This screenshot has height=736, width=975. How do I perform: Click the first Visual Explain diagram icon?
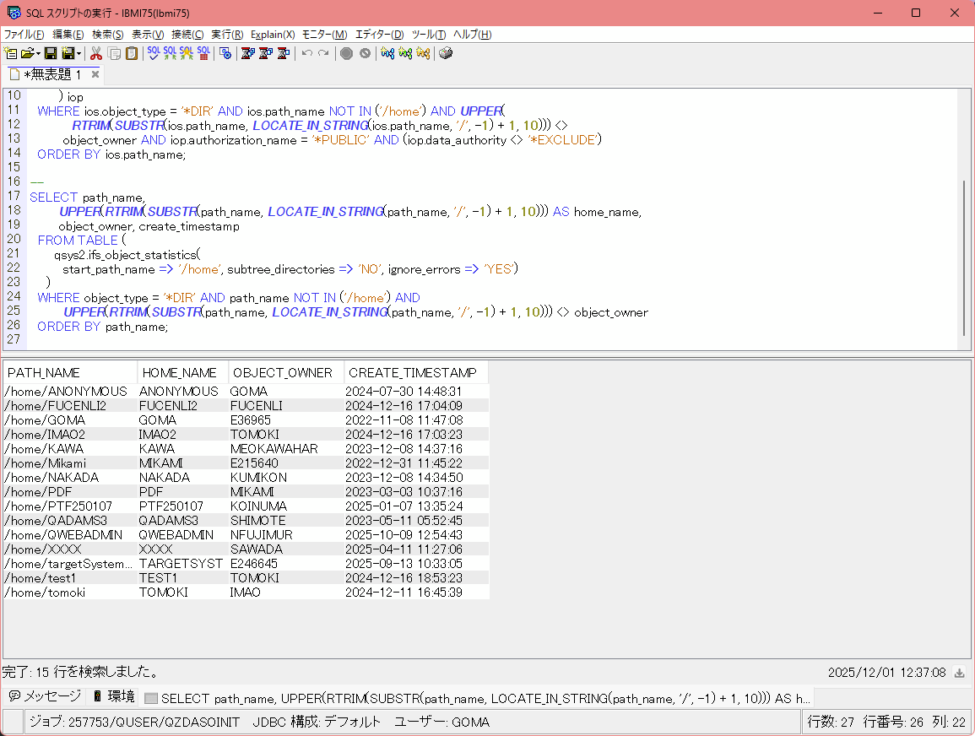pos(387,53)
